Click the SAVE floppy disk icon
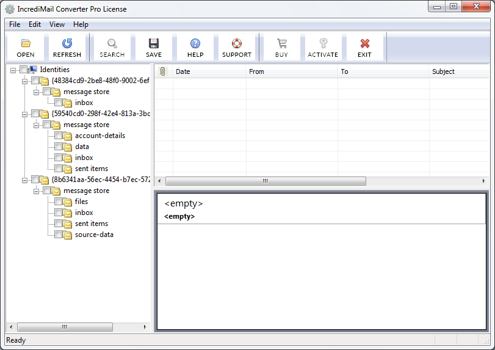 coord(154,43)
